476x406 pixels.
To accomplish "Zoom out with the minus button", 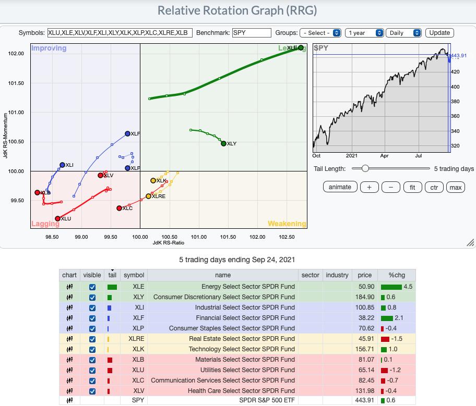I will click(391, 187).
